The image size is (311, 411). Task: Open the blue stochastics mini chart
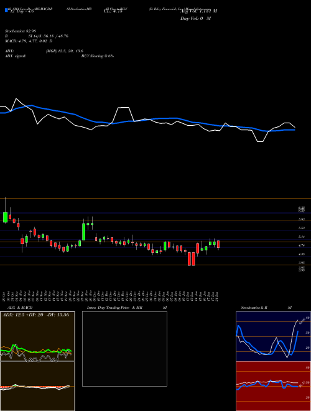[x=273, y=336]
